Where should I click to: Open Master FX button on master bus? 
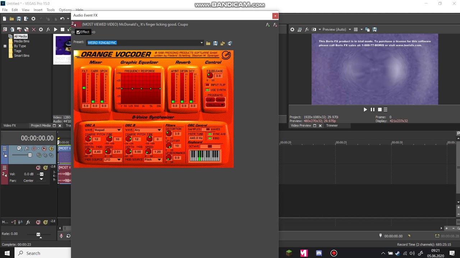tap(28, 222)
